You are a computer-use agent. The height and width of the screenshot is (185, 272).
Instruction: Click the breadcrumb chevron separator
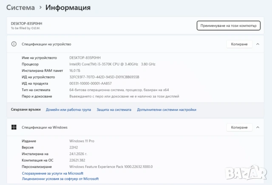tap(40, 8)
